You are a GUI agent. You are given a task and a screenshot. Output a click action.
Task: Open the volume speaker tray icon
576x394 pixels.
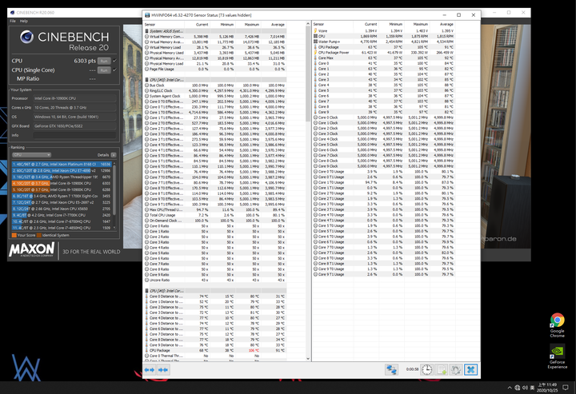click(x=525, y=388)
